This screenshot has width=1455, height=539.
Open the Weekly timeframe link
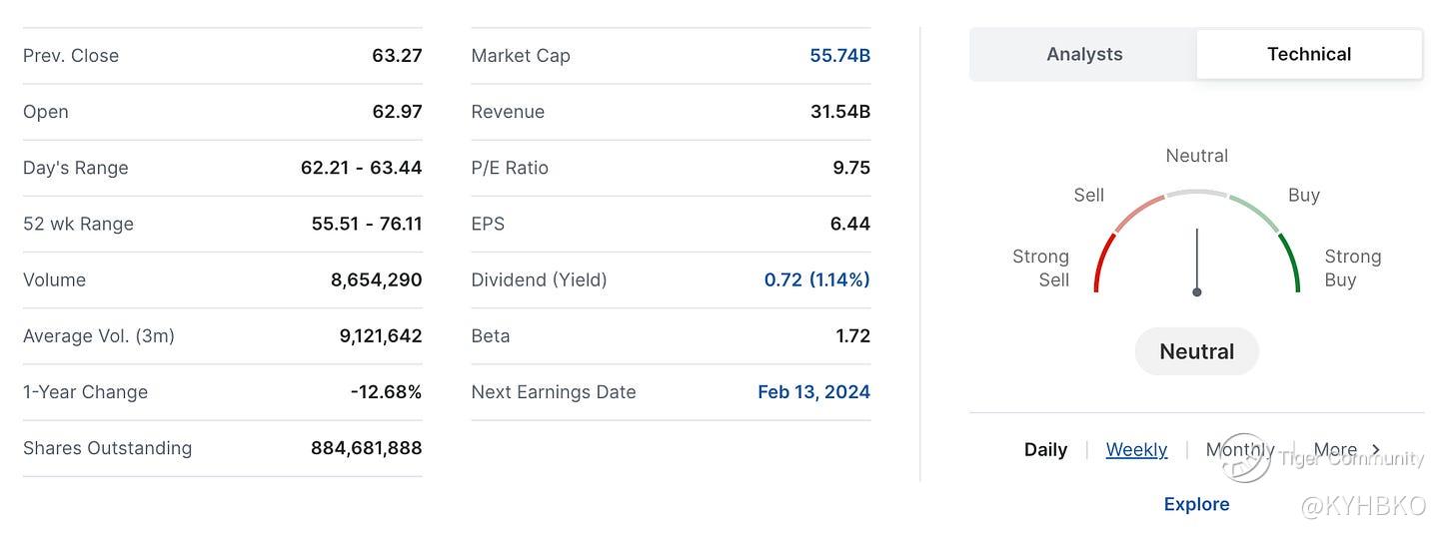tap(1136, 450)
